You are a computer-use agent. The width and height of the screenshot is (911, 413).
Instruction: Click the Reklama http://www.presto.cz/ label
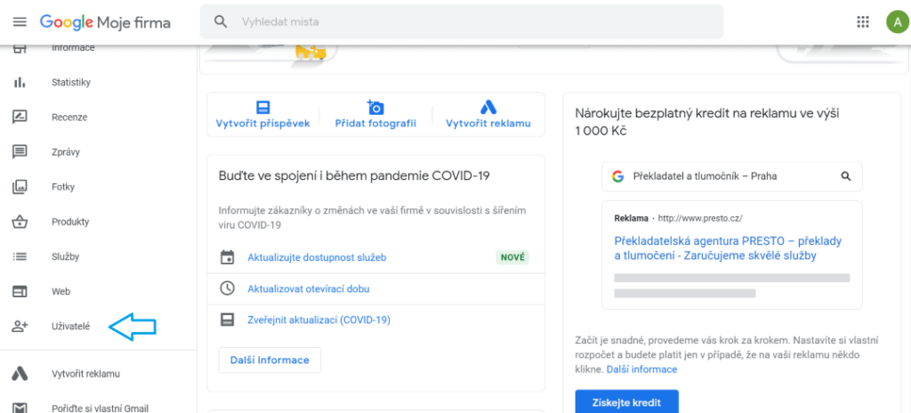pyautogui.click(x=678, y=219)
